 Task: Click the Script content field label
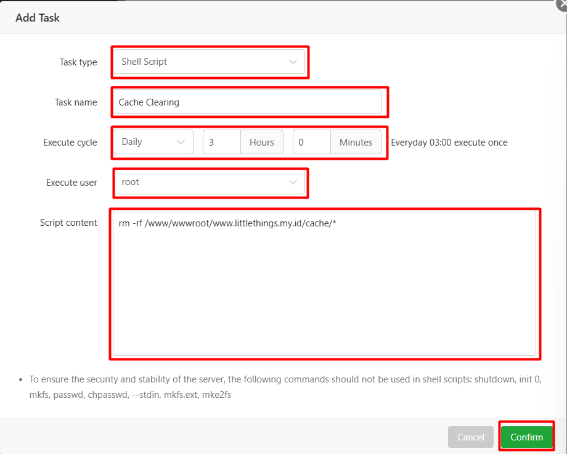click(68, 223)
